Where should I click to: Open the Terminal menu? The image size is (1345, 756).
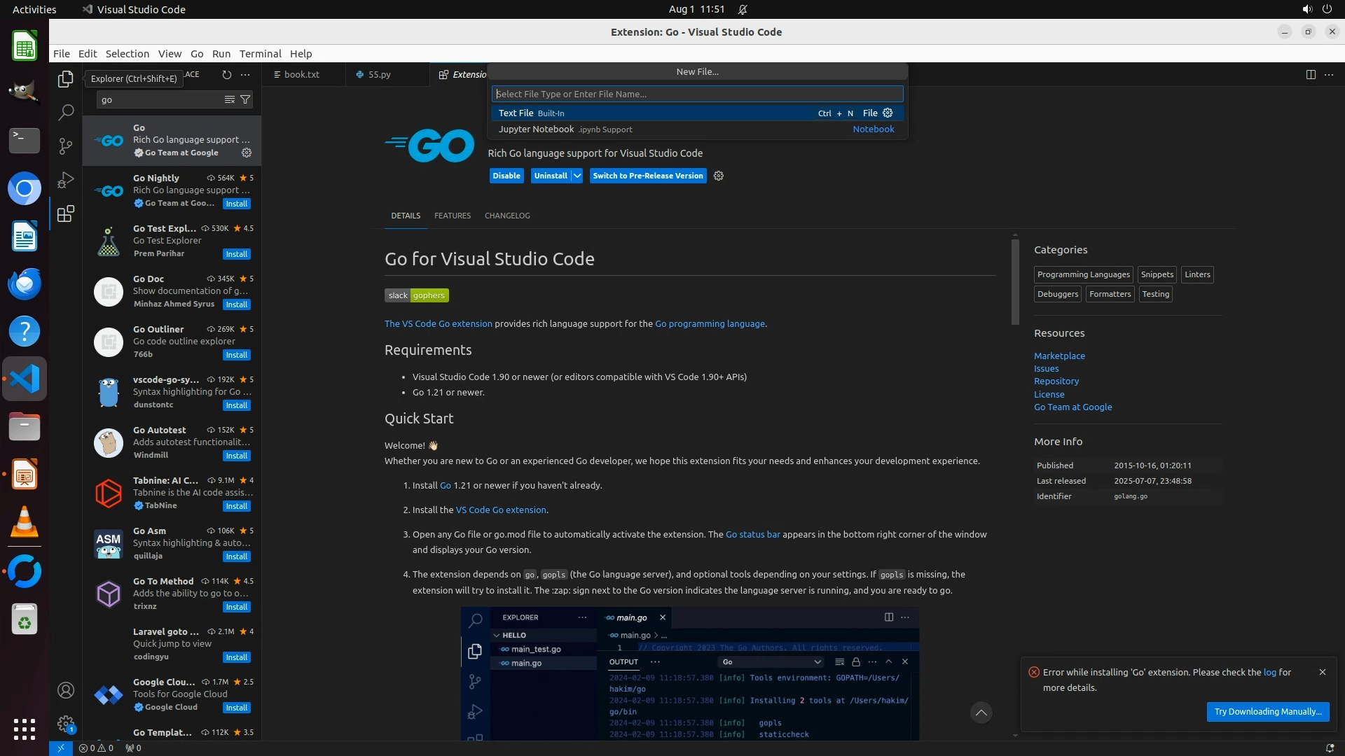[x=260, y=53]
